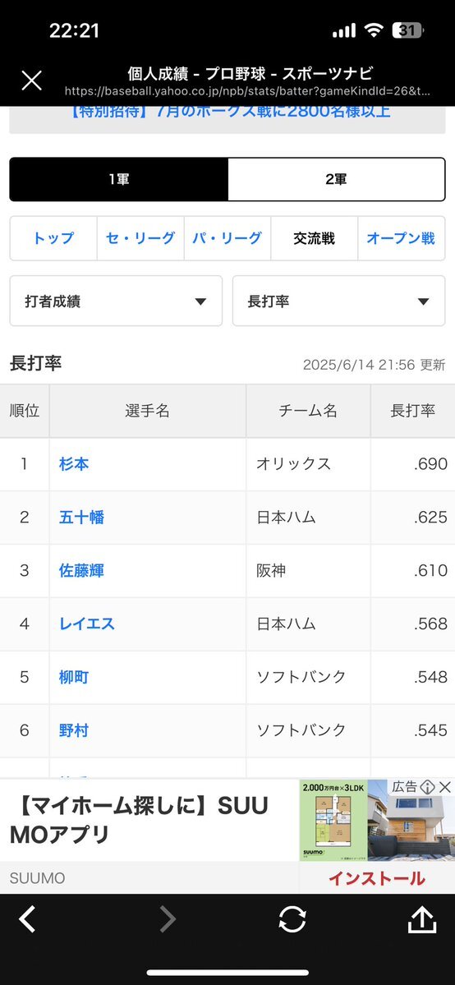
Task: Tap the browser back arrow
Action: (26, 919)
